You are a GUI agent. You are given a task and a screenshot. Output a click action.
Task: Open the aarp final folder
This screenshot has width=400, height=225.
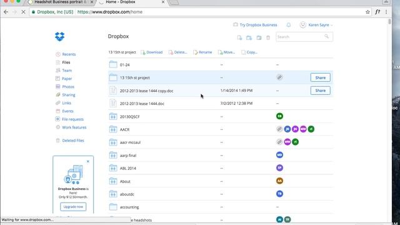click(x=128, y=156)
